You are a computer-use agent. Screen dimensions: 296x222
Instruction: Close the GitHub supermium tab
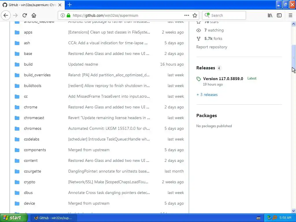click(60, 5)
